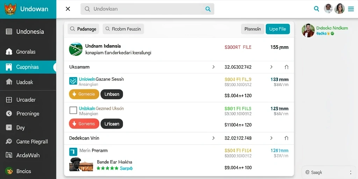
Task: Check the empty box for Unbkaln Gezmed Ukson
Action: (73, 110)
